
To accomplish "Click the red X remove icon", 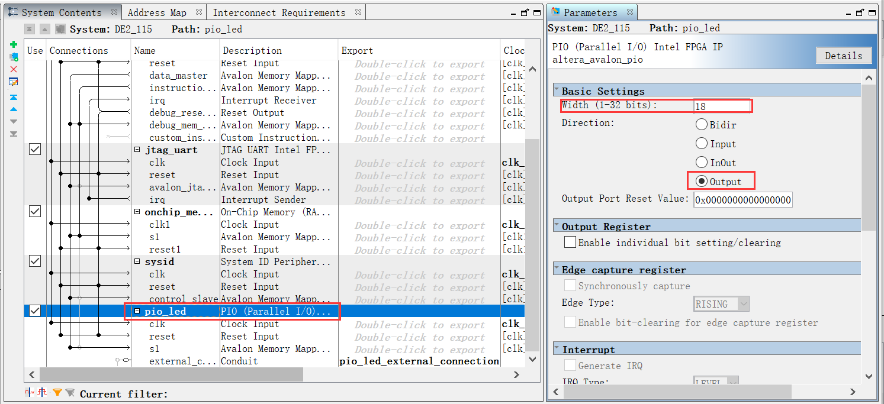I will [x=14, y=69].
